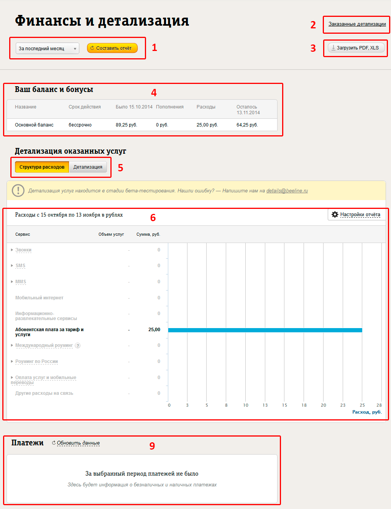This screenshot has height=509, width=391.
Task: Click the Обновить данные link in Платежи
Action: (x=78, y=443)
